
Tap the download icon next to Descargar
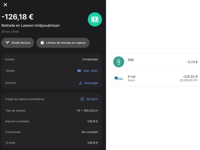[80, 83]
